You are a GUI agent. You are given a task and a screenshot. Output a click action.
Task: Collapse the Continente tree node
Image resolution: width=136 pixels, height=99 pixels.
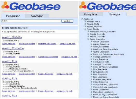click(x=82, y=19)
